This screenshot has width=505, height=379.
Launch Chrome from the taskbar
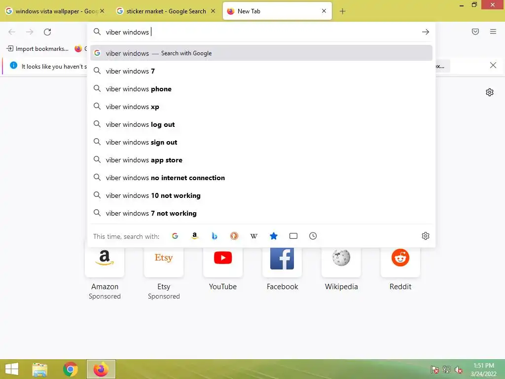70,369
